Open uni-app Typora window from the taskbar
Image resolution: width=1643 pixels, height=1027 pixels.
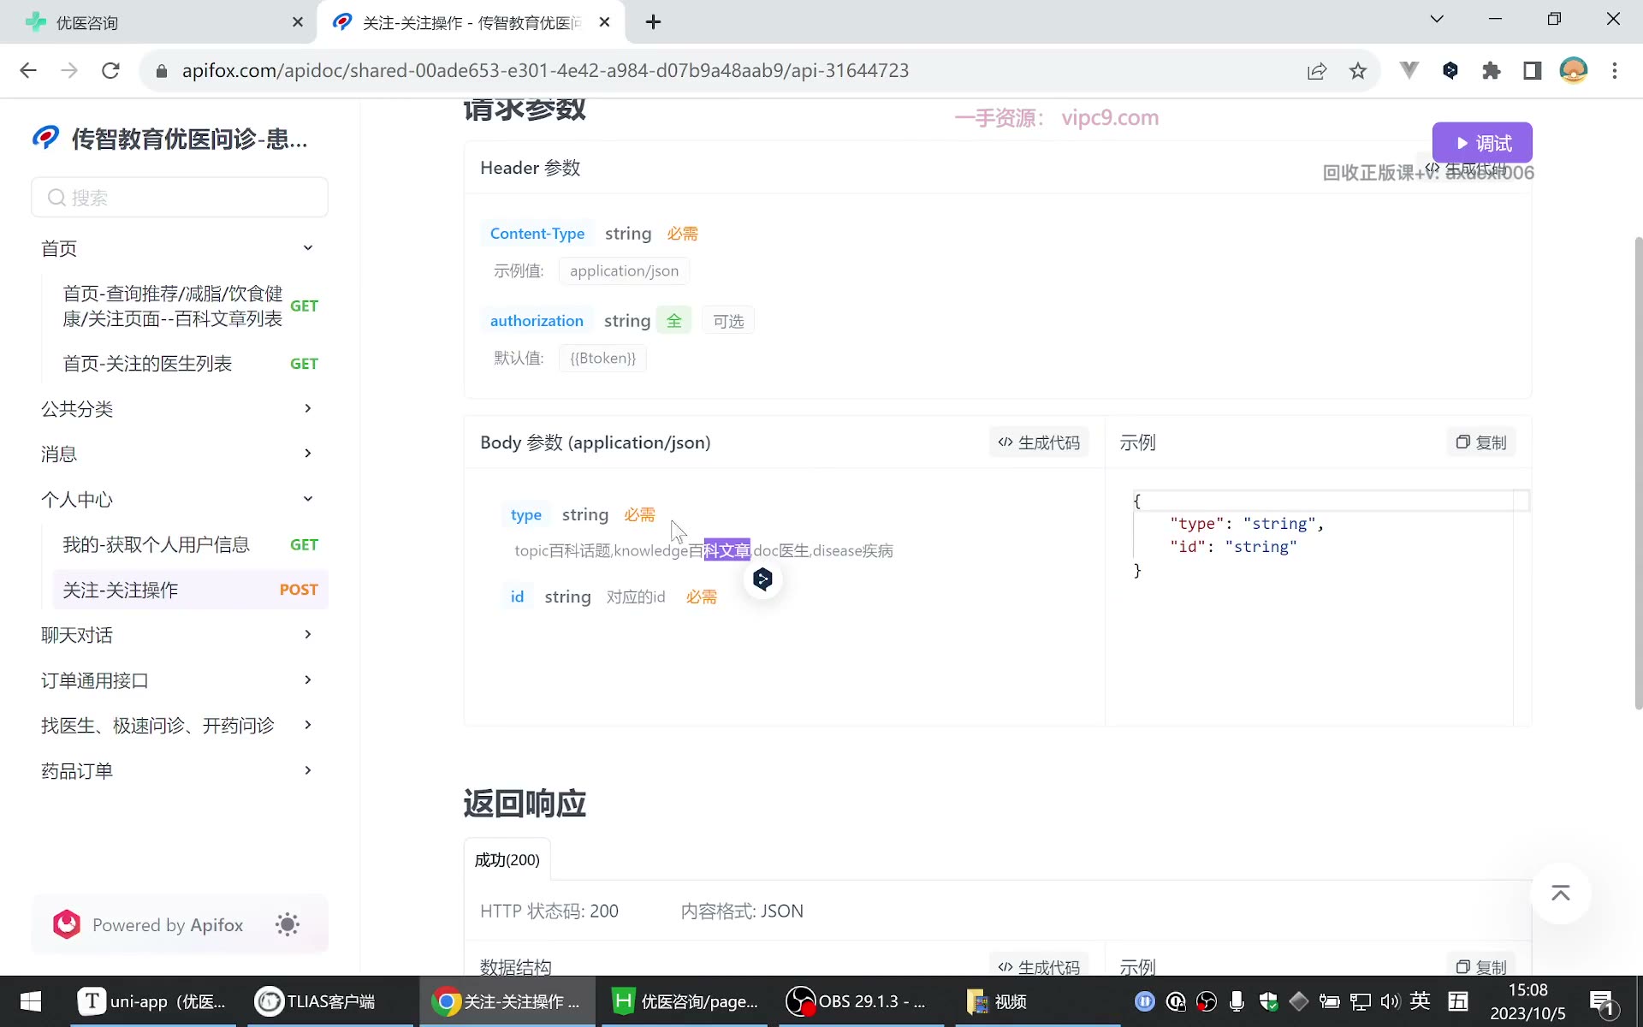[152, 1001]
